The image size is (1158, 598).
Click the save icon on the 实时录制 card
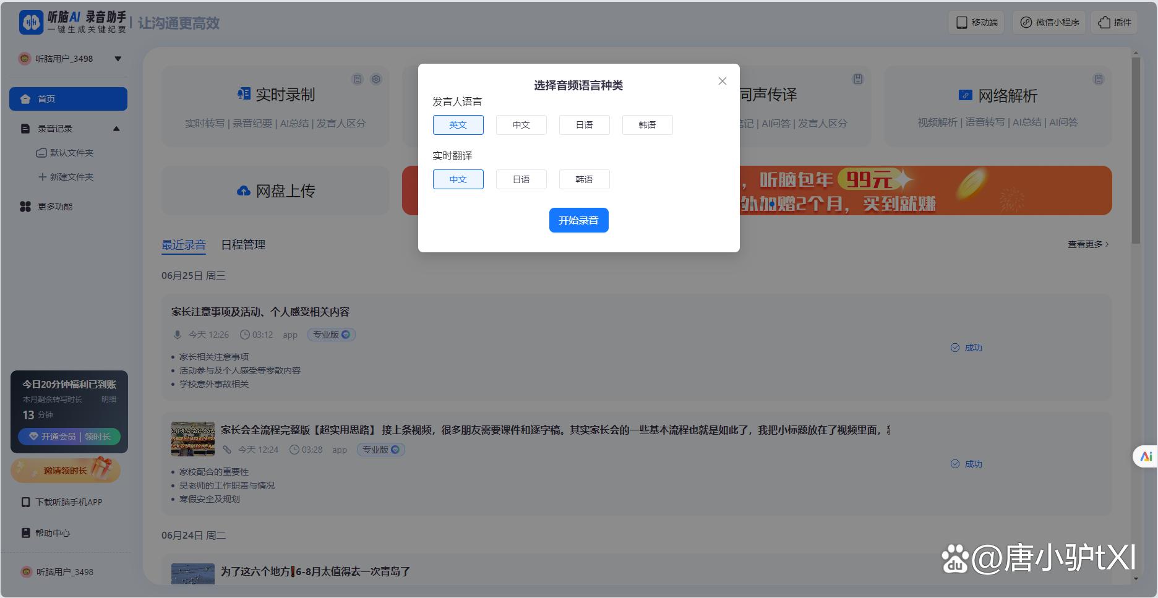click(358, 79)
